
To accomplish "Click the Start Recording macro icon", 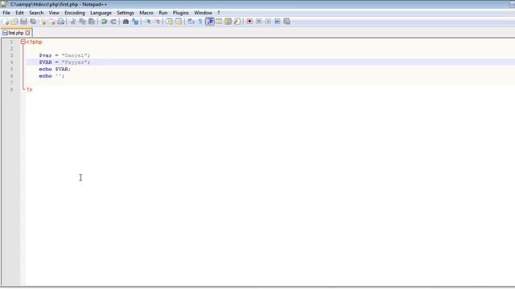I will click(x=249, y=22).
